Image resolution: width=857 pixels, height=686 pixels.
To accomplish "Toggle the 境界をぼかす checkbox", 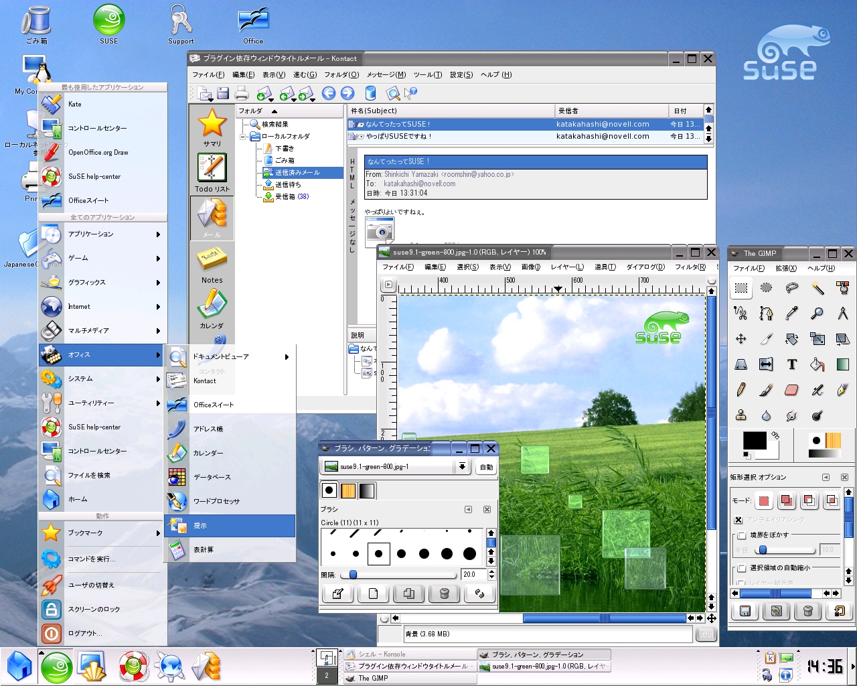I will click(742, 535).
